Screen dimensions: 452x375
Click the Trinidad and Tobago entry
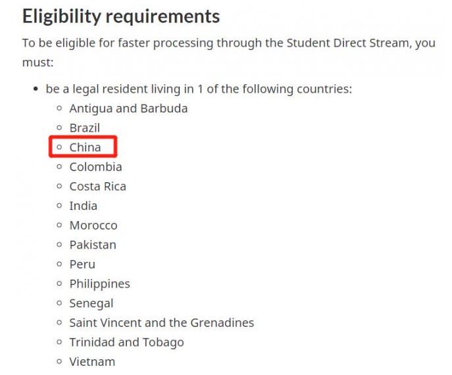126,342
